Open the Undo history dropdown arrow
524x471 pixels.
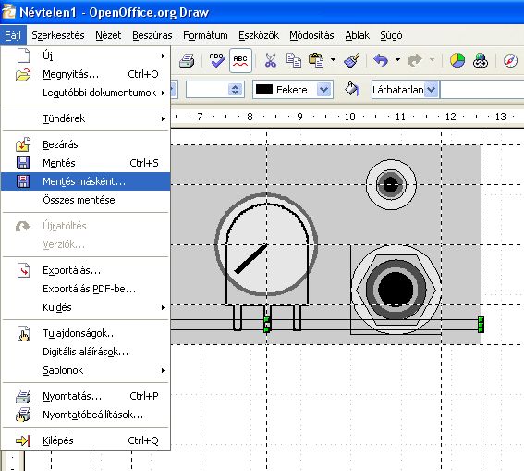[397, 60]
